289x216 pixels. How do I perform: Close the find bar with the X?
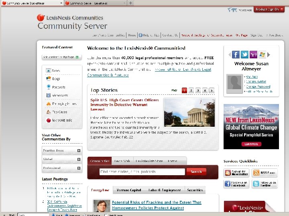(x=4, y=215)
